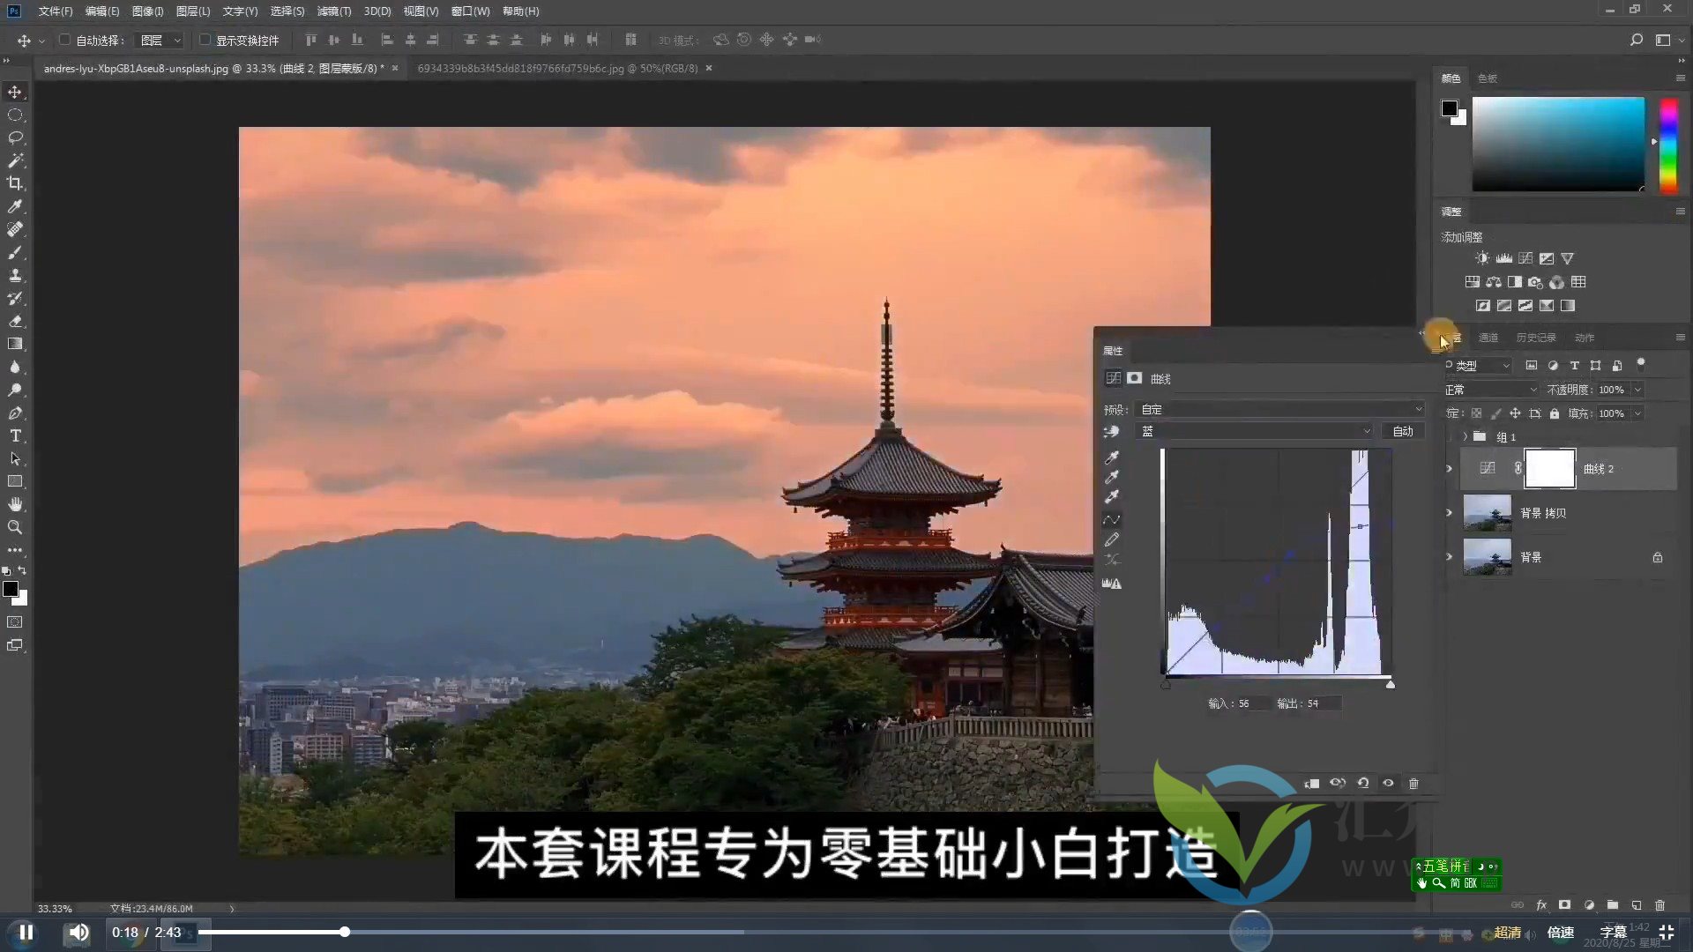Switch to the 历史记录 tab
This screenshot has height=952, width=1693.
(x=1536, y=337)
